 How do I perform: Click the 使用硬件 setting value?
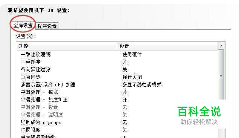coord(132,55)
